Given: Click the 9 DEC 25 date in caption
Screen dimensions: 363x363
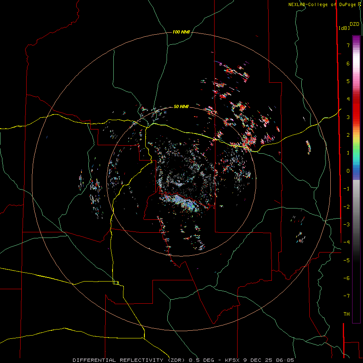Looking at the screenshot, I should pyautogui.click(x=259, y=360).
